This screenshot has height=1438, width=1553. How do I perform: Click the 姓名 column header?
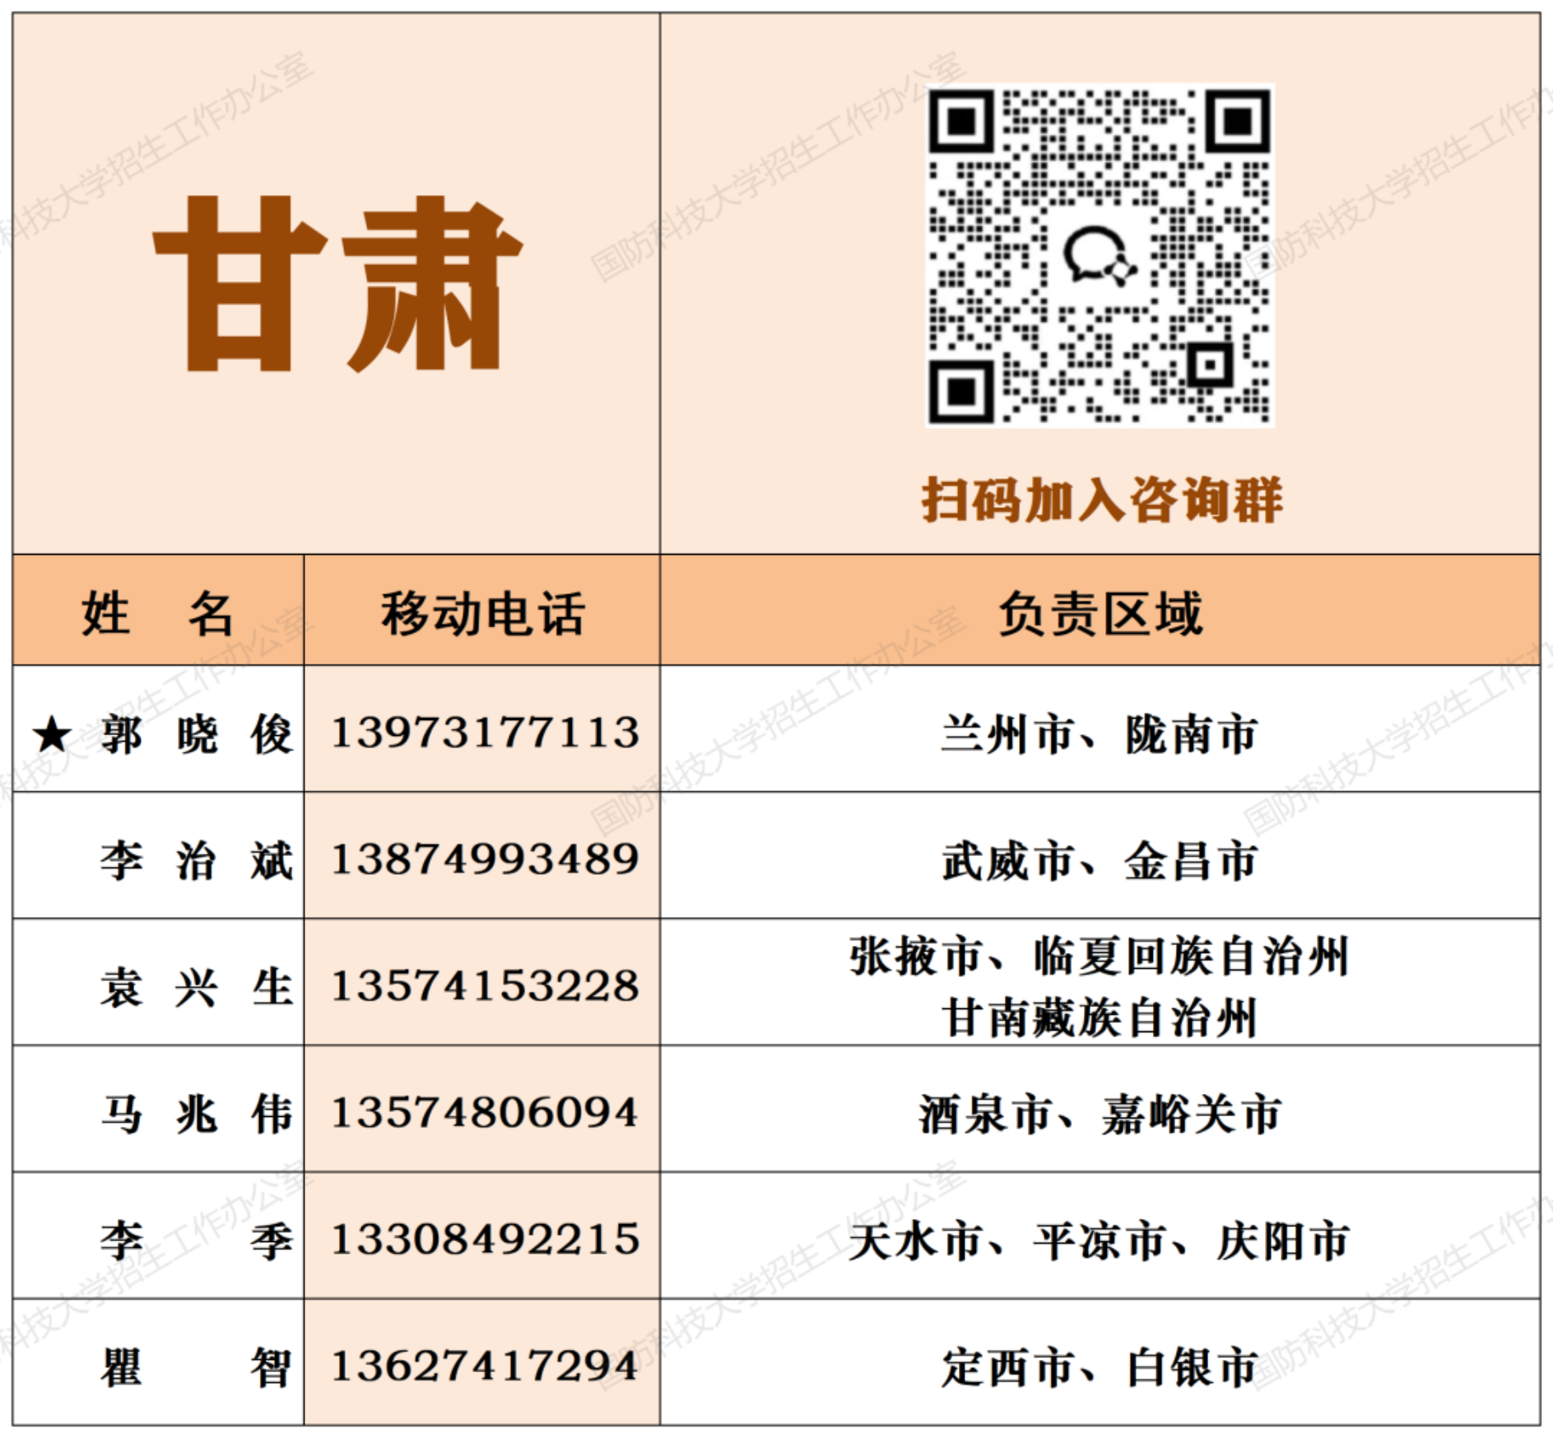point(157,613)
